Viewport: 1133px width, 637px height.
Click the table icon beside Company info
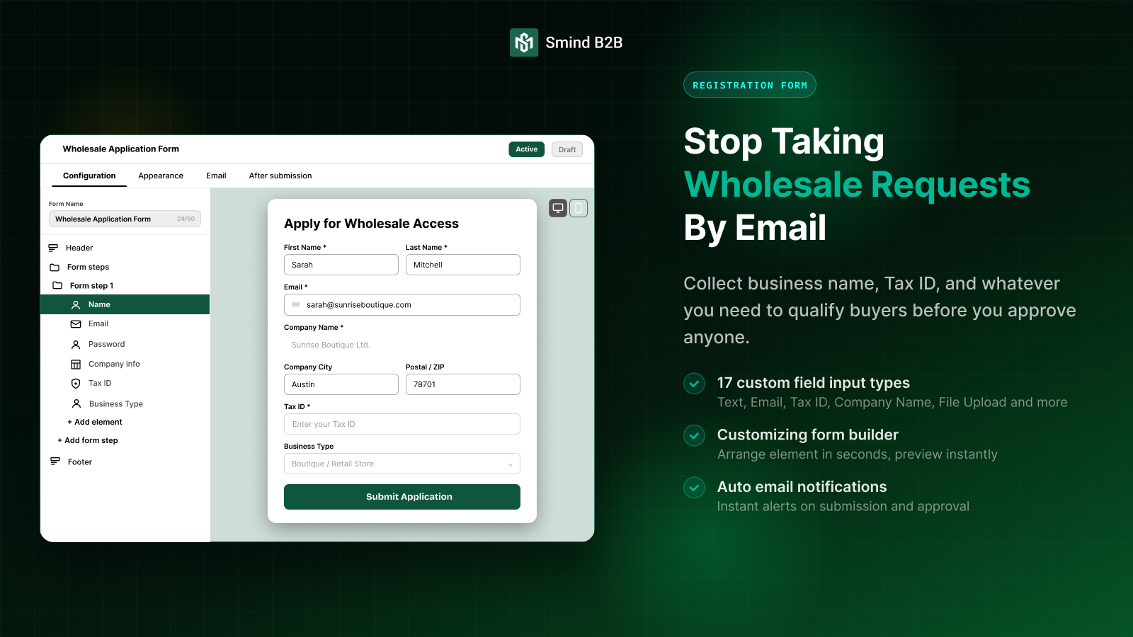click(x=76, y=365)
